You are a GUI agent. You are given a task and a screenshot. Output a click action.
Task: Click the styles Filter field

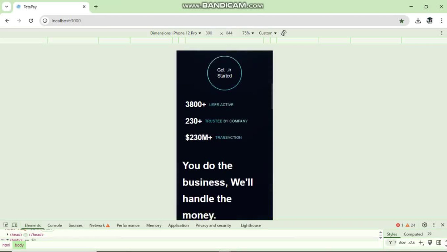392,242
